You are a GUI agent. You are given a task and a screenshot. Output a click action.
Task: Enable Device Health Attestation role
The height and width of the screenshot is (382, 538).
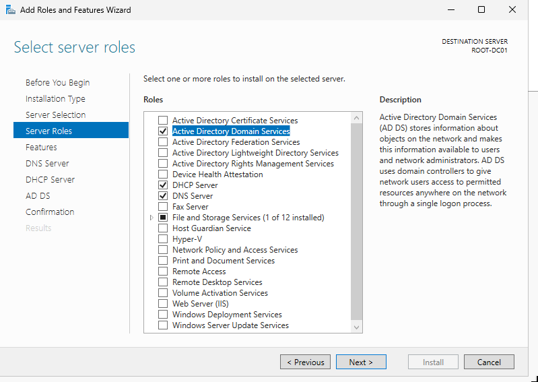pos(163,174)
